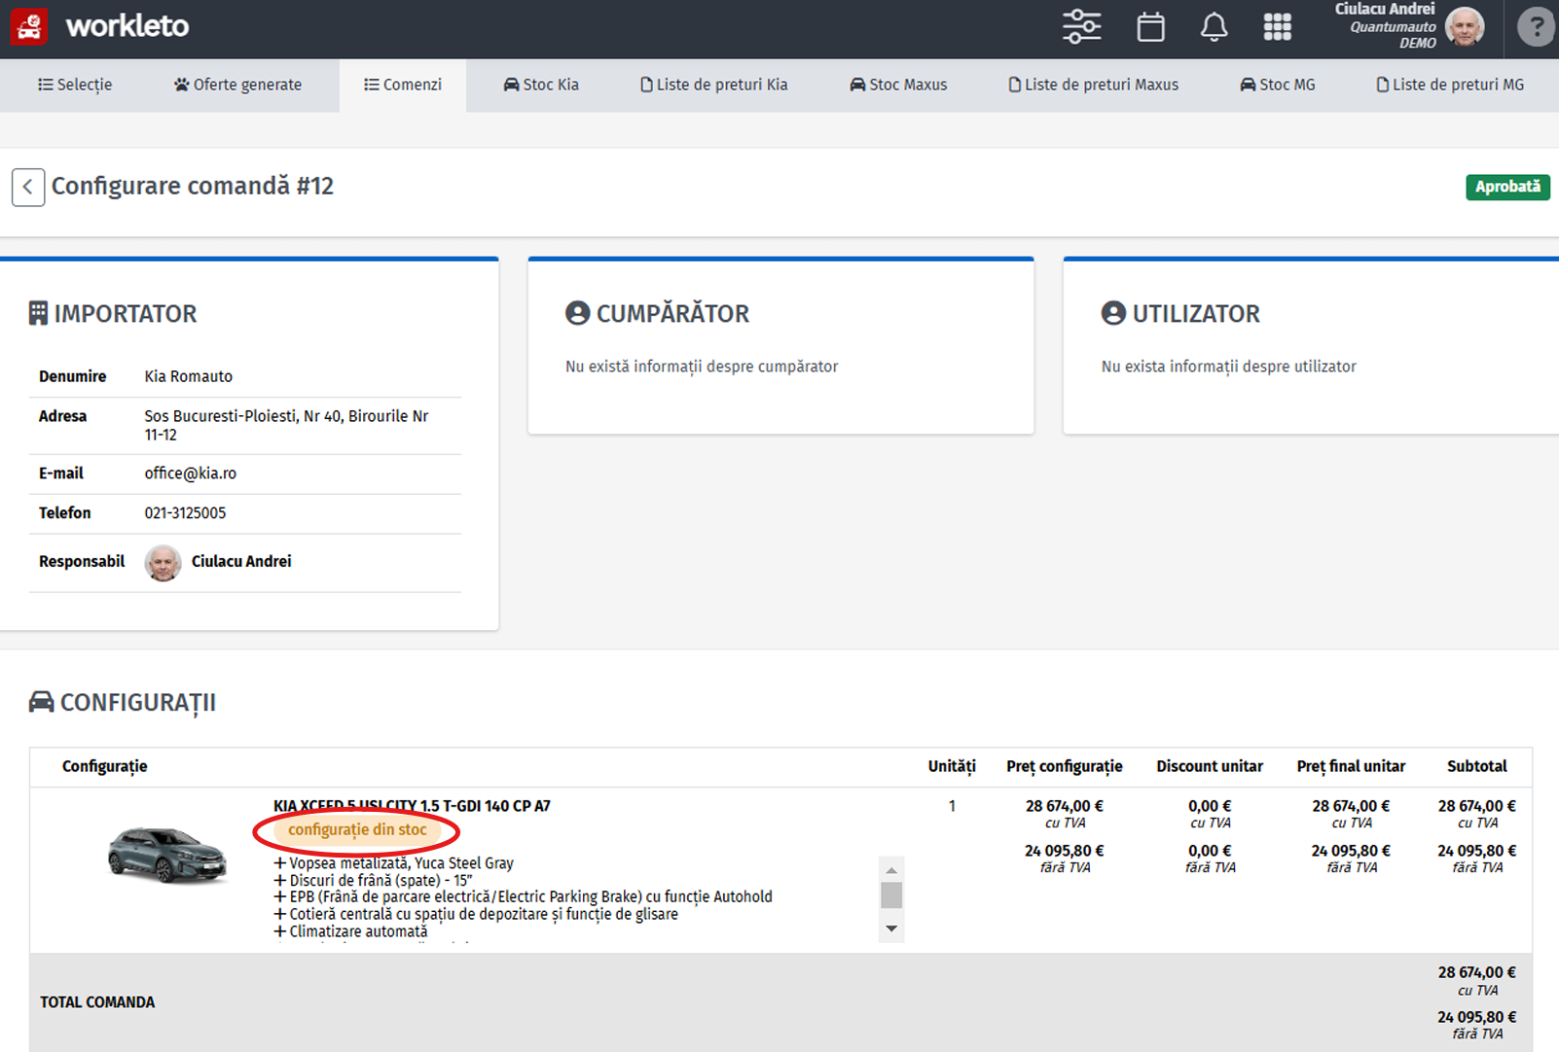Click the Discuri de frână (spate) option

(374, 880)
